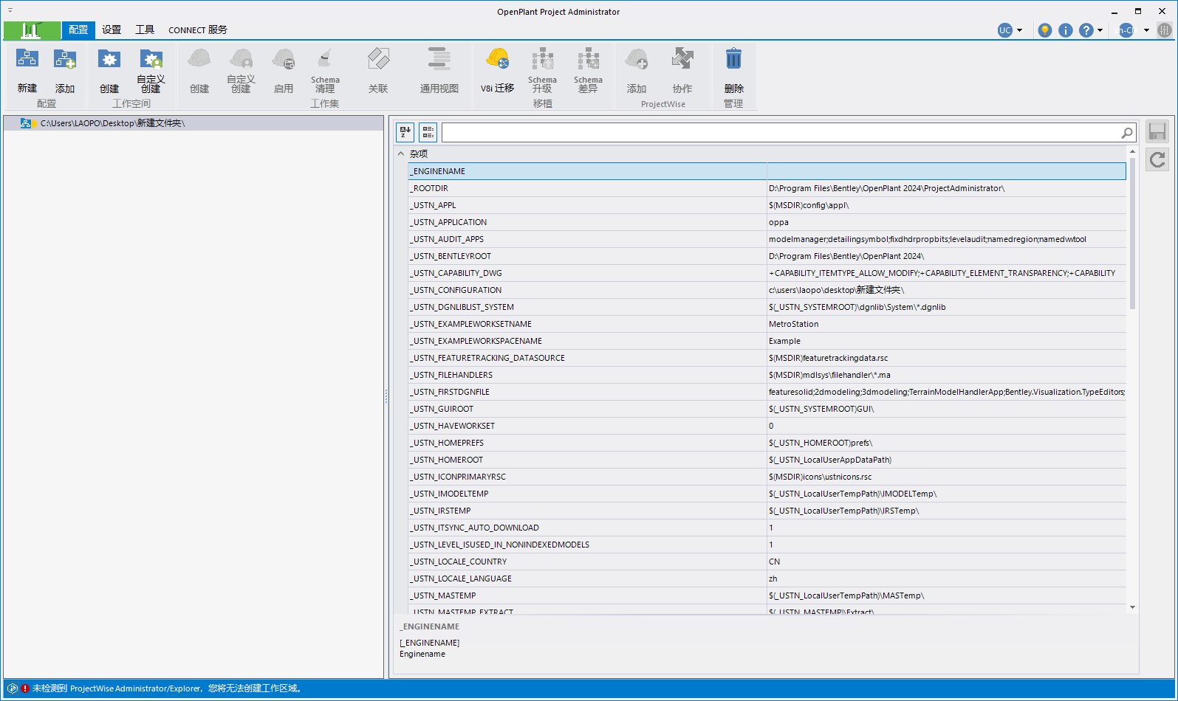Click the ProjectWise warning status message
The width and height of the screenshot is (1178, 701).
[168, 688]
